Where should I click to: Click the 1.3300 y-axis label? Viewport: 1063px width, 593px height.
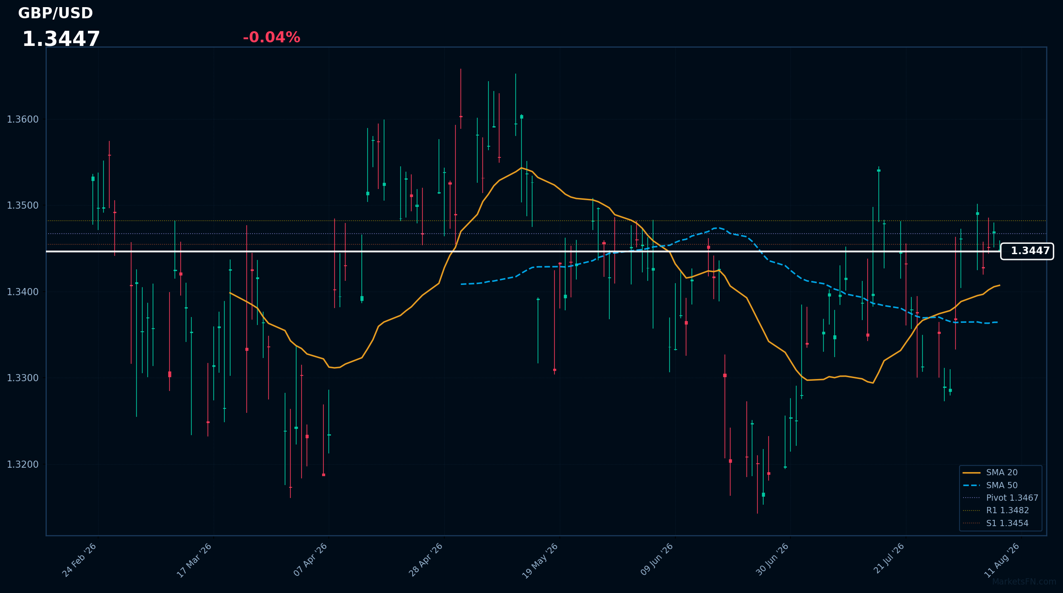[x=23, y=378]
